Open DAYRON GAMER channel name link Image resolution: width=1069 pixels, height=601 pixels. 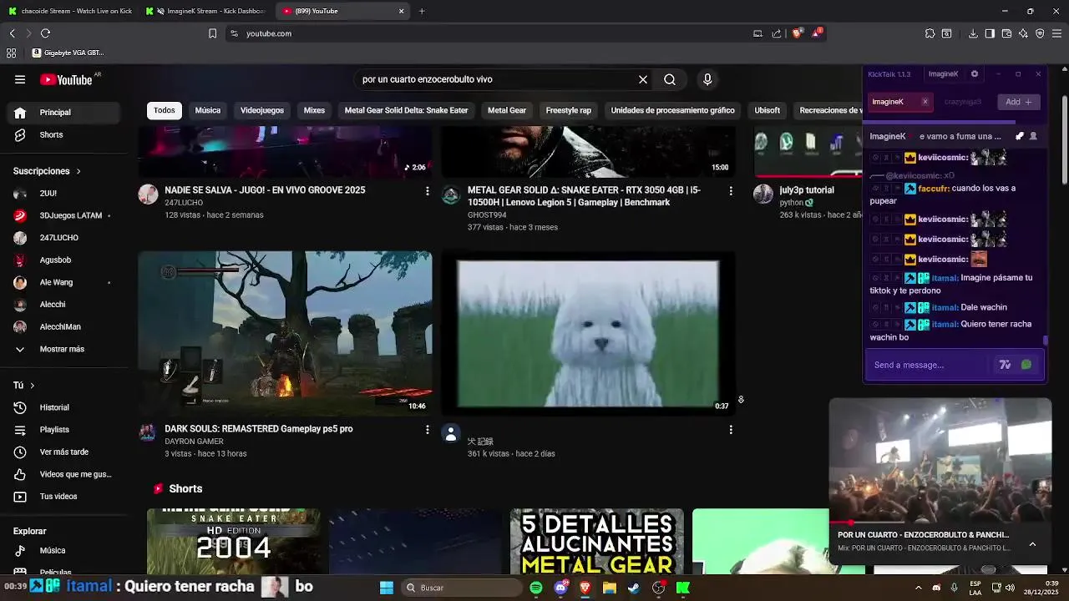194,442
